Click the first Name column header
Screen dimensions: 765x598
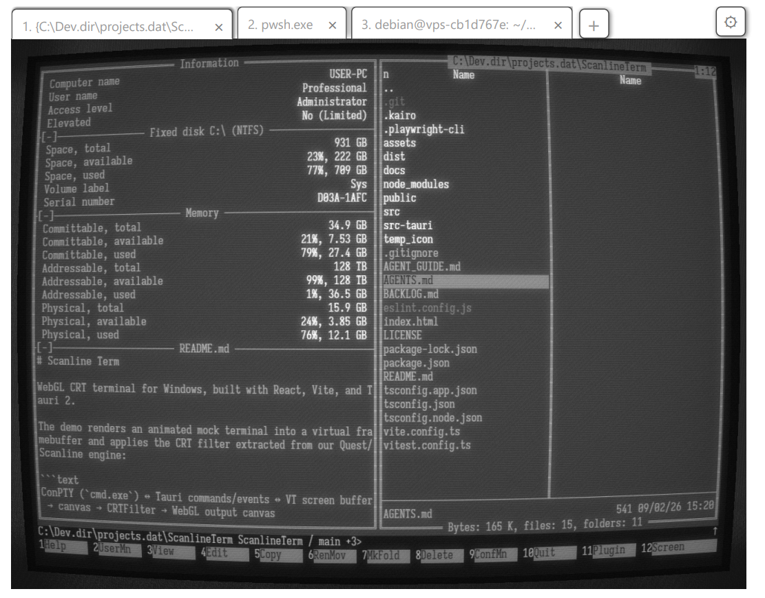463,74
